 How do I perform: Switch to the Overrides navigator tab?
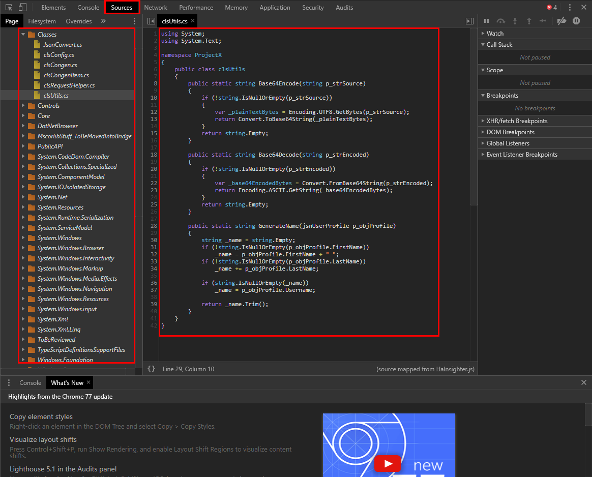click(x=78, y=21)
